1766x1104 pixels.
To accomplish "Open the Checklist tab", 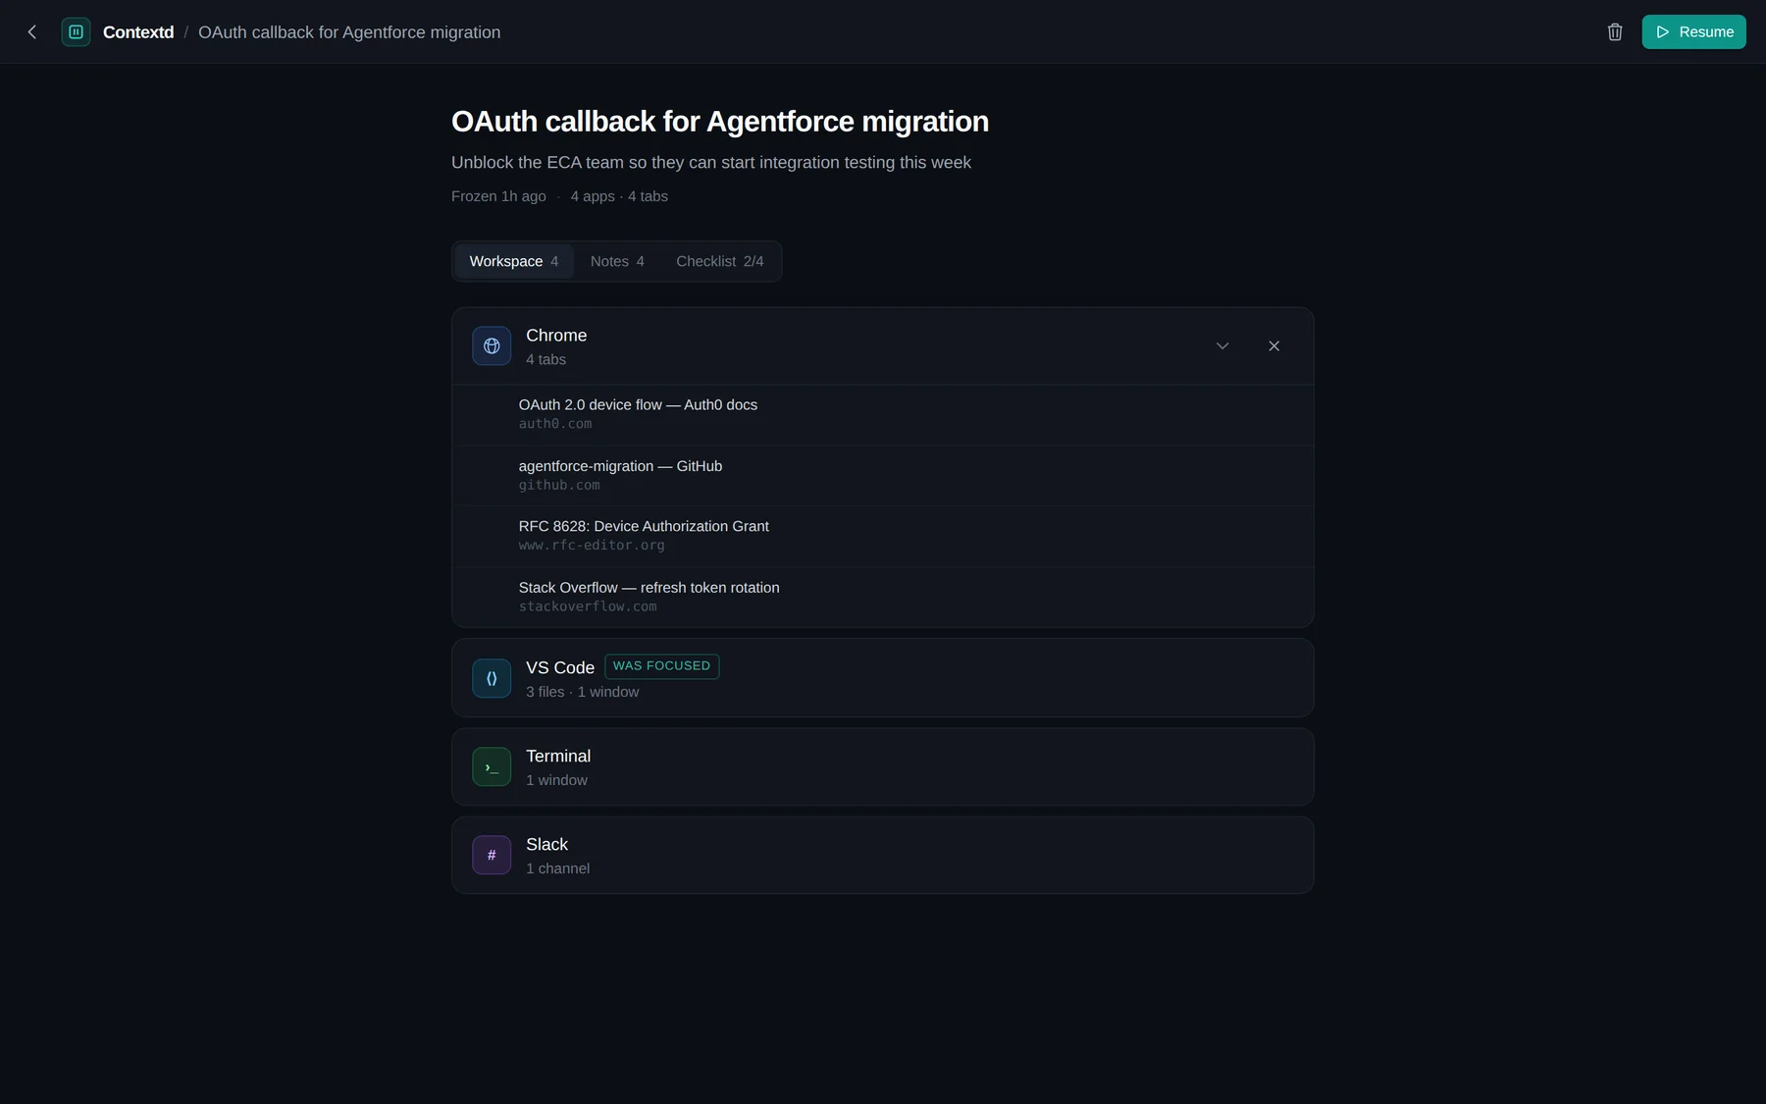I will (719, 261).
